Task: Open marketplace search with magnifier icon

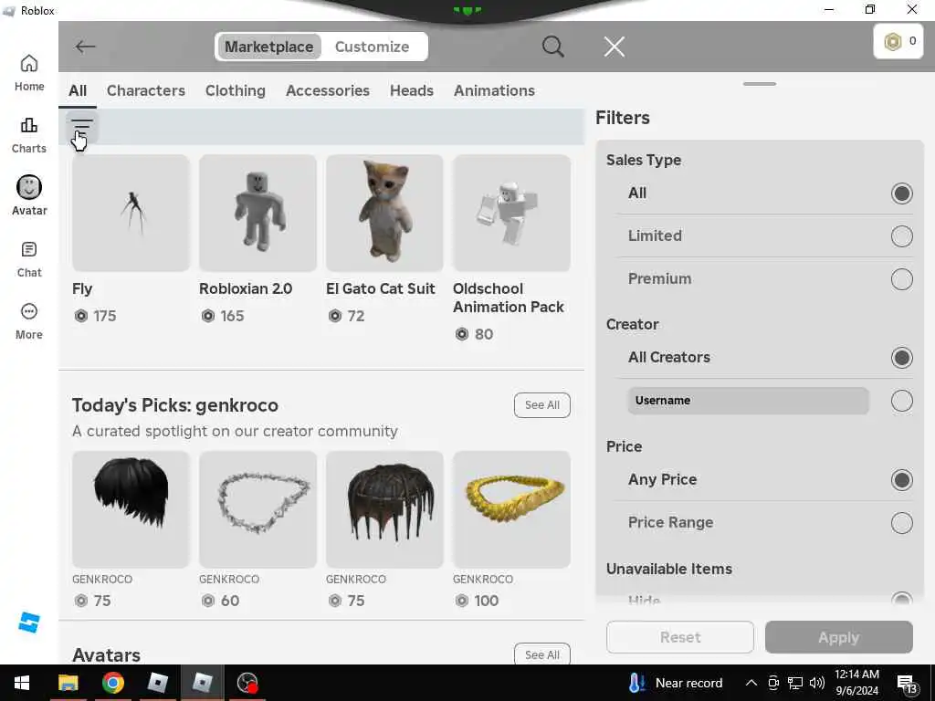Action: click(552, 47)
